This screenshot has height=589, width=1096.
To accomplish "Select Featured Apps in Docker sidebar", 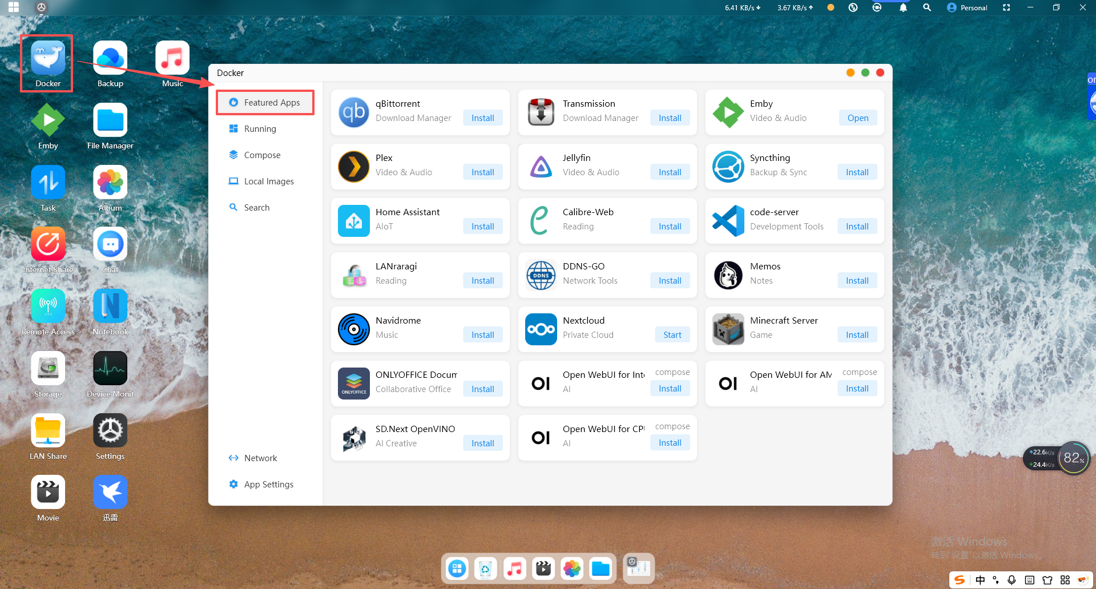I will tap(265, 103).
